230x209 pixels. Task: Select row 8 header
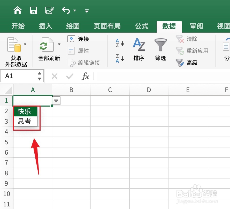pyautogui.click(x=6, y=173)
